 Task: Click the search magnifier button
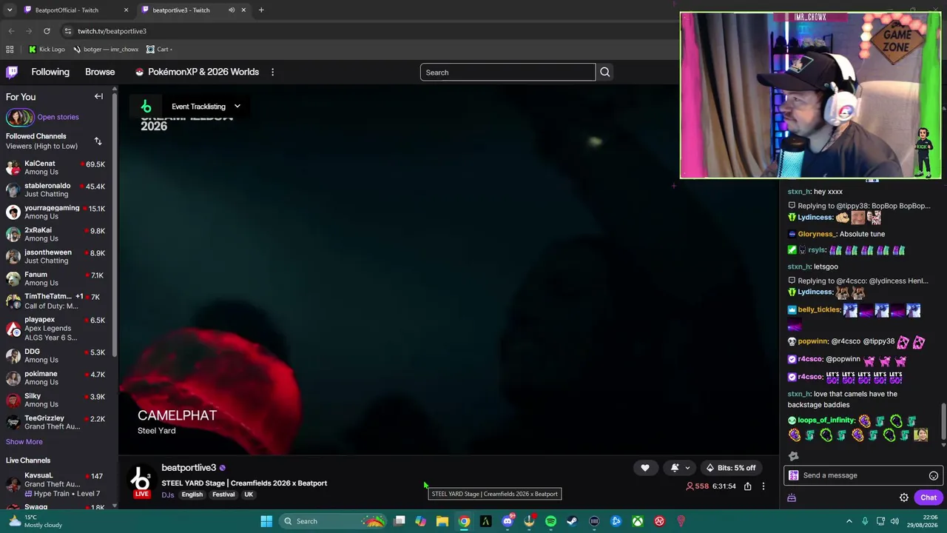[x=604, y=73]
